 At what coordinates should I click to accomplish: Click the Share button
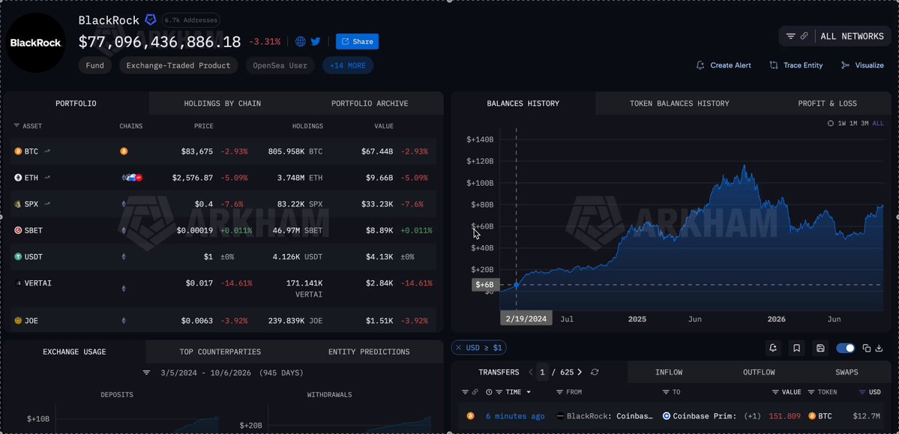click(x=357, y=41)
